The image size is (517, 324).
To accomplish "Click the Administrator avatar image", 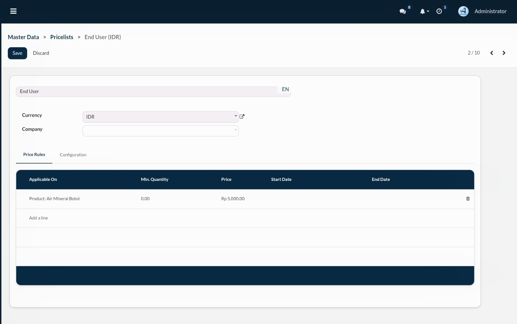I will coord(463,11).
